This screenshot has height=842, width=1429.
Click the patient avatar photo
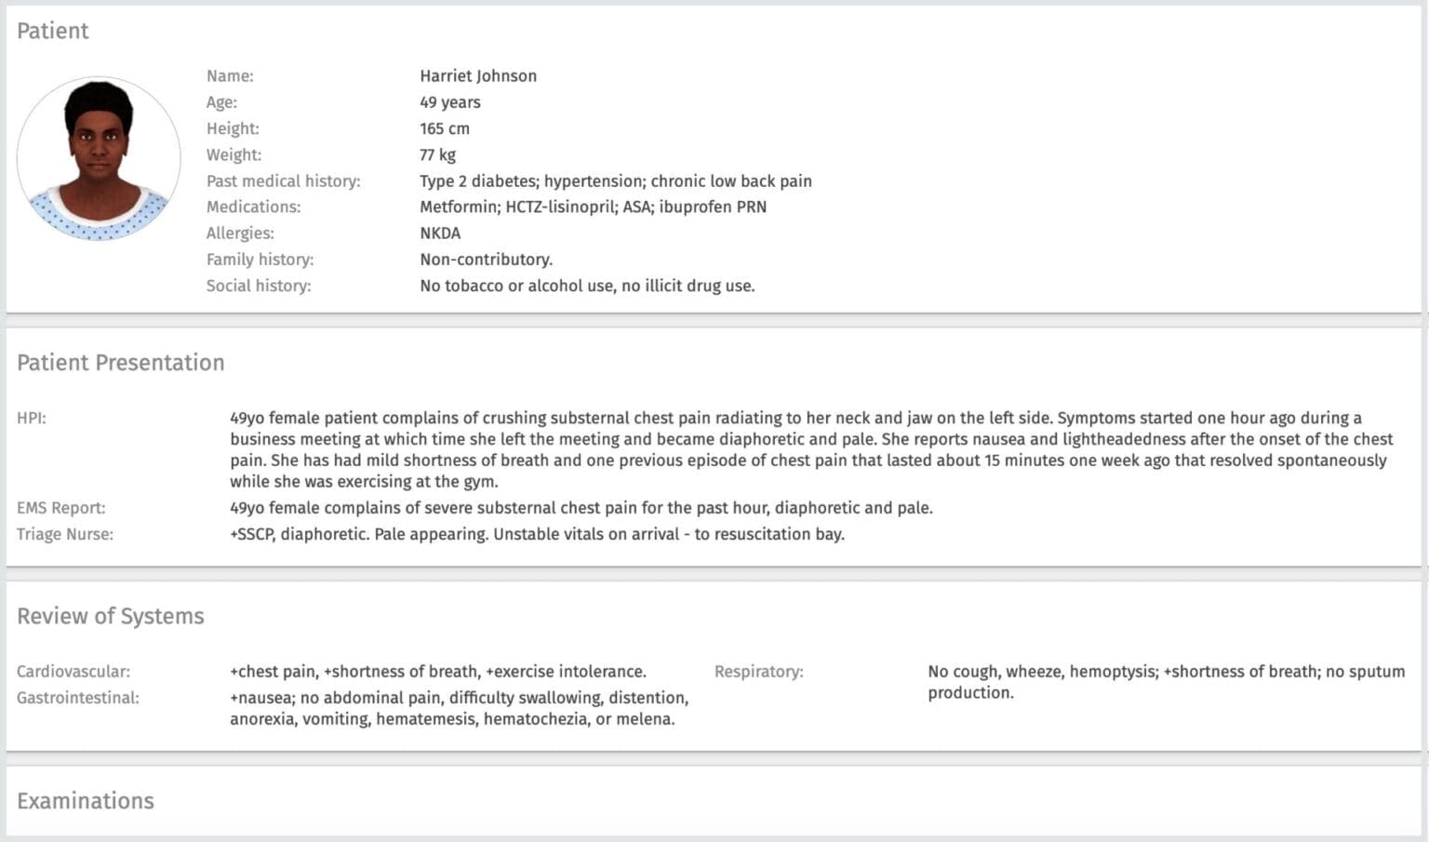pyautogui.click(x=99, y=159)
